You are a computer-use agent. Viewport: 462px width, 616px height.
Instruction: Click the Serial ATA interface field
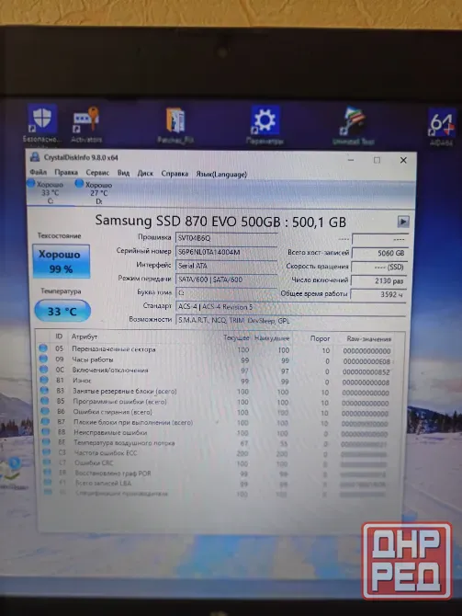[x=227, y=266]
